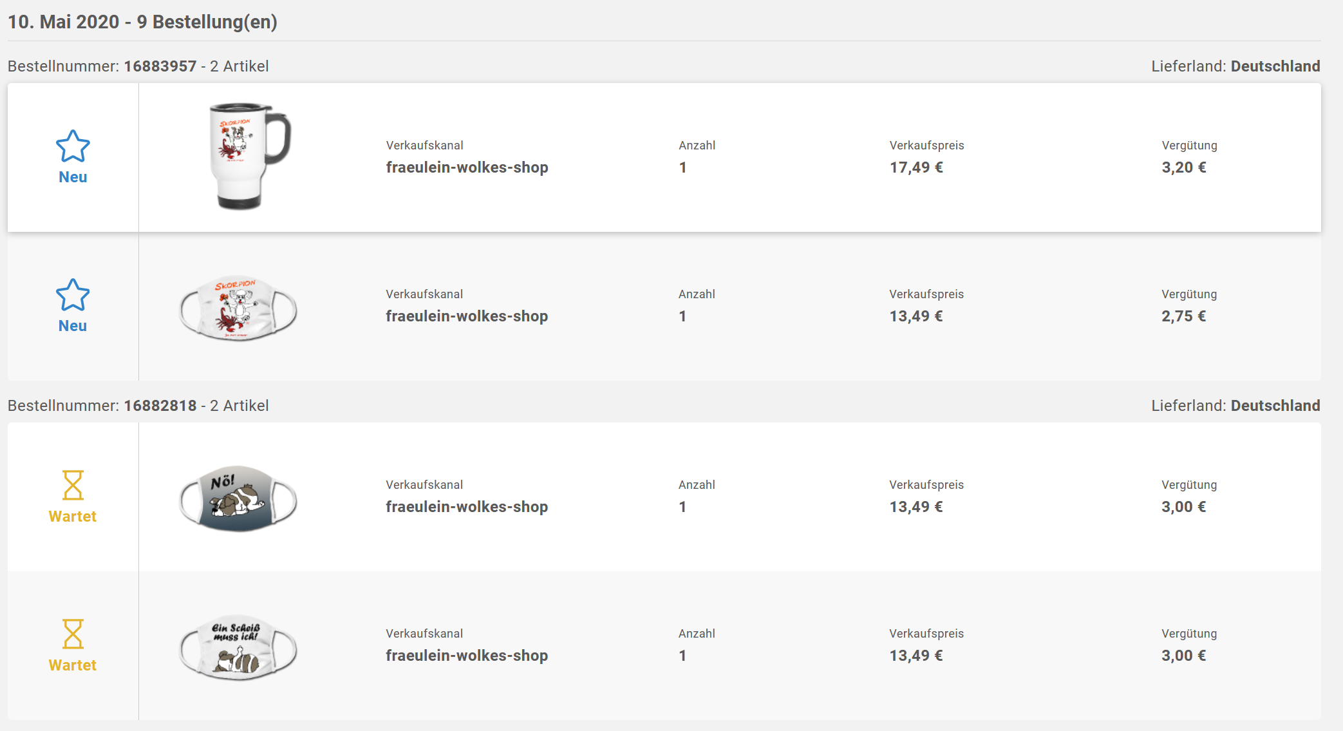Click the 17,49 € sale price
Viewport: 1343px width, 731px height.
pyautogui.click(x=916, y=167)
